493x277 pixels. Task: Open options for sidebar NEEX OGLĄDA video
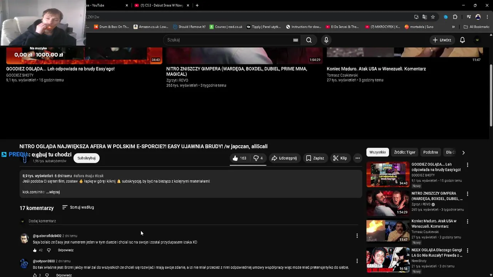(x=468, y=250)
